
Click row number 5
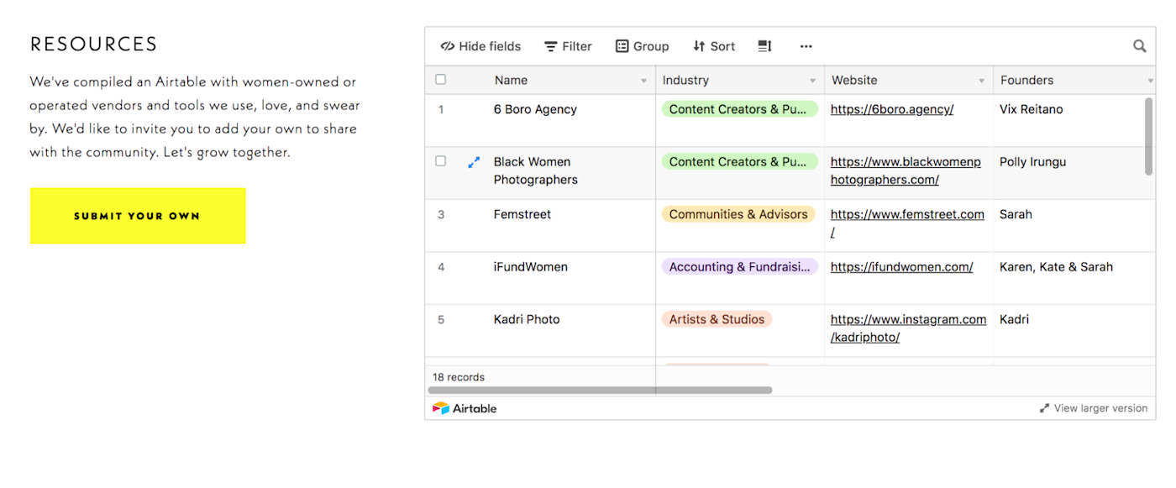click(441, 319)
